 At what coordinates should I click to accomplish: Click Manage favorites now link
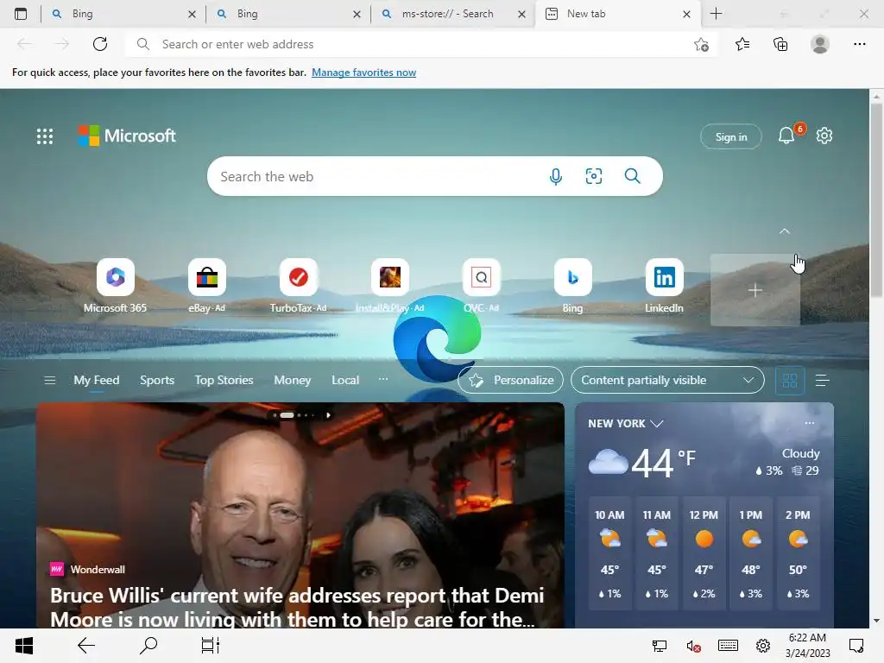point(363,73)
